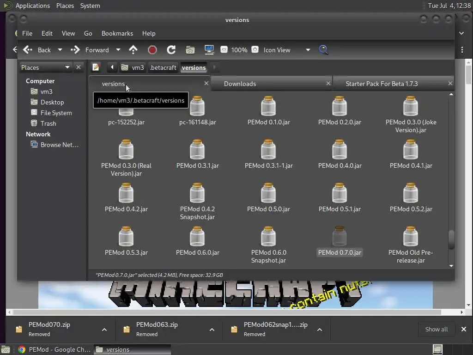Switch to PEMod Google Chrome taskbar window

pyautogui.click(x=55, y=349)
